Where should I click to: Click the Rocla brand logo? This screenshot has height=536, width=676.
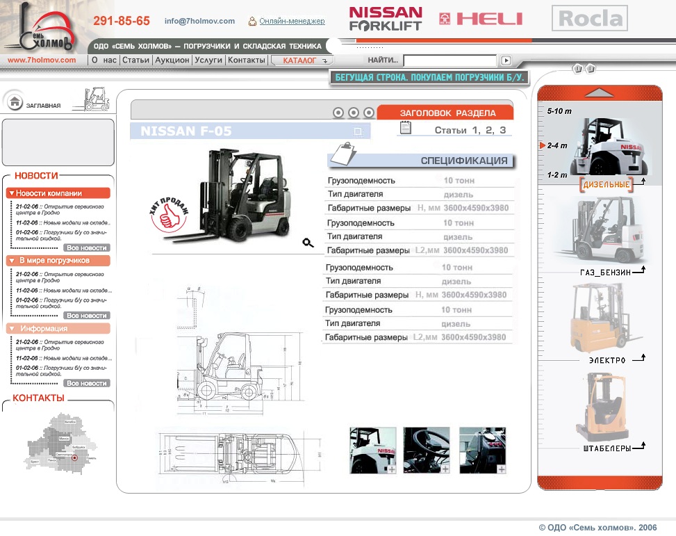point(589,19)
